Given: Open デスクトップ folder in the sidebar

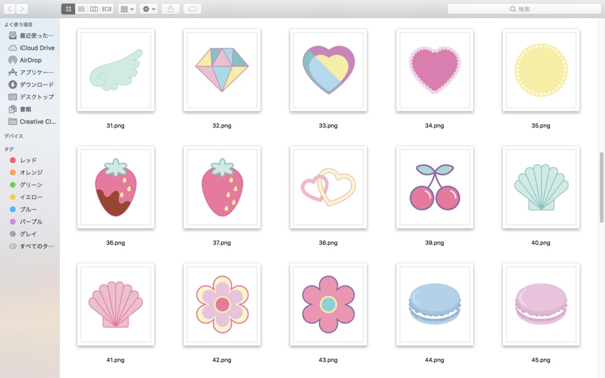Looking at the screenshot, I should tap(31, 97).
